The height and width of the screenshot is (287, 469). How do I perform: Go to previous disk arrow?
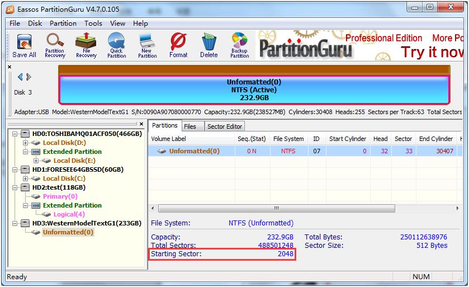click(20, 77)
